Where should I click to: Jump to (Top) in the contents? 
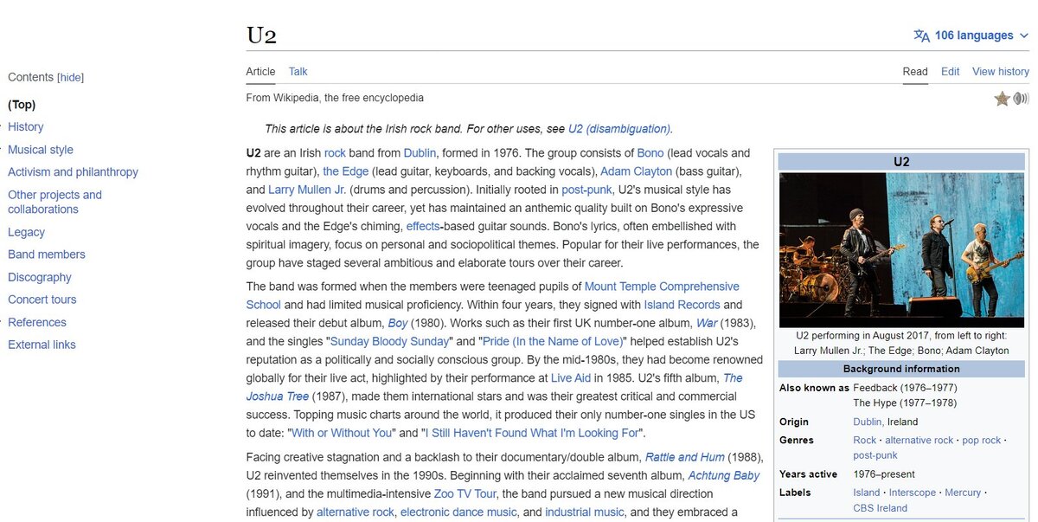(x=22, y=105)
